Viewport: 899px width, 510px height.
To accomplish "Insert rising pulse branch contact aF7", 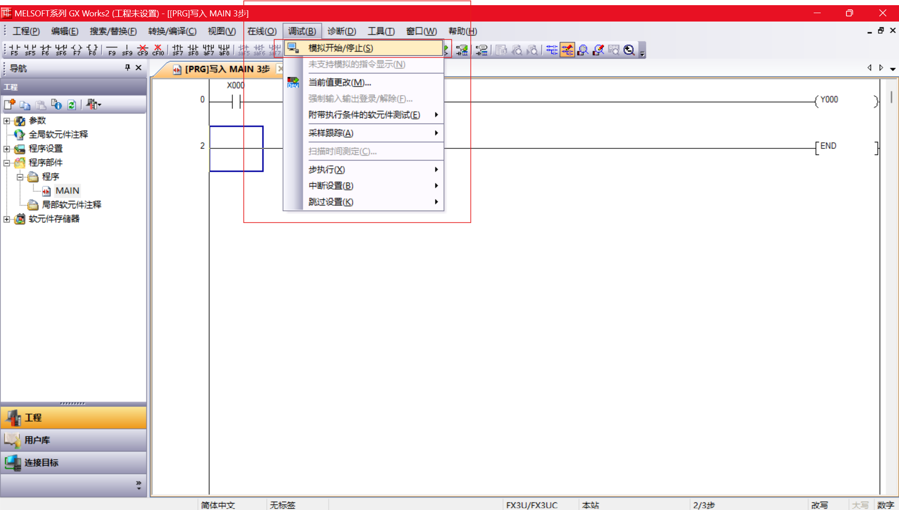I will click(209, 50).
